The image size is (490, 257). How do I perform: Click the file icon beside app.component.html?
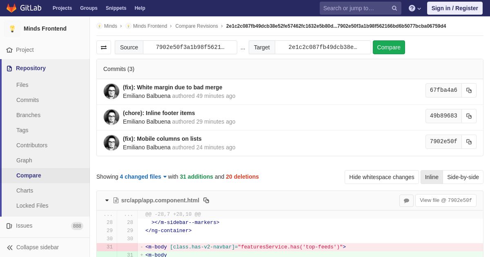tap(116, 200)
